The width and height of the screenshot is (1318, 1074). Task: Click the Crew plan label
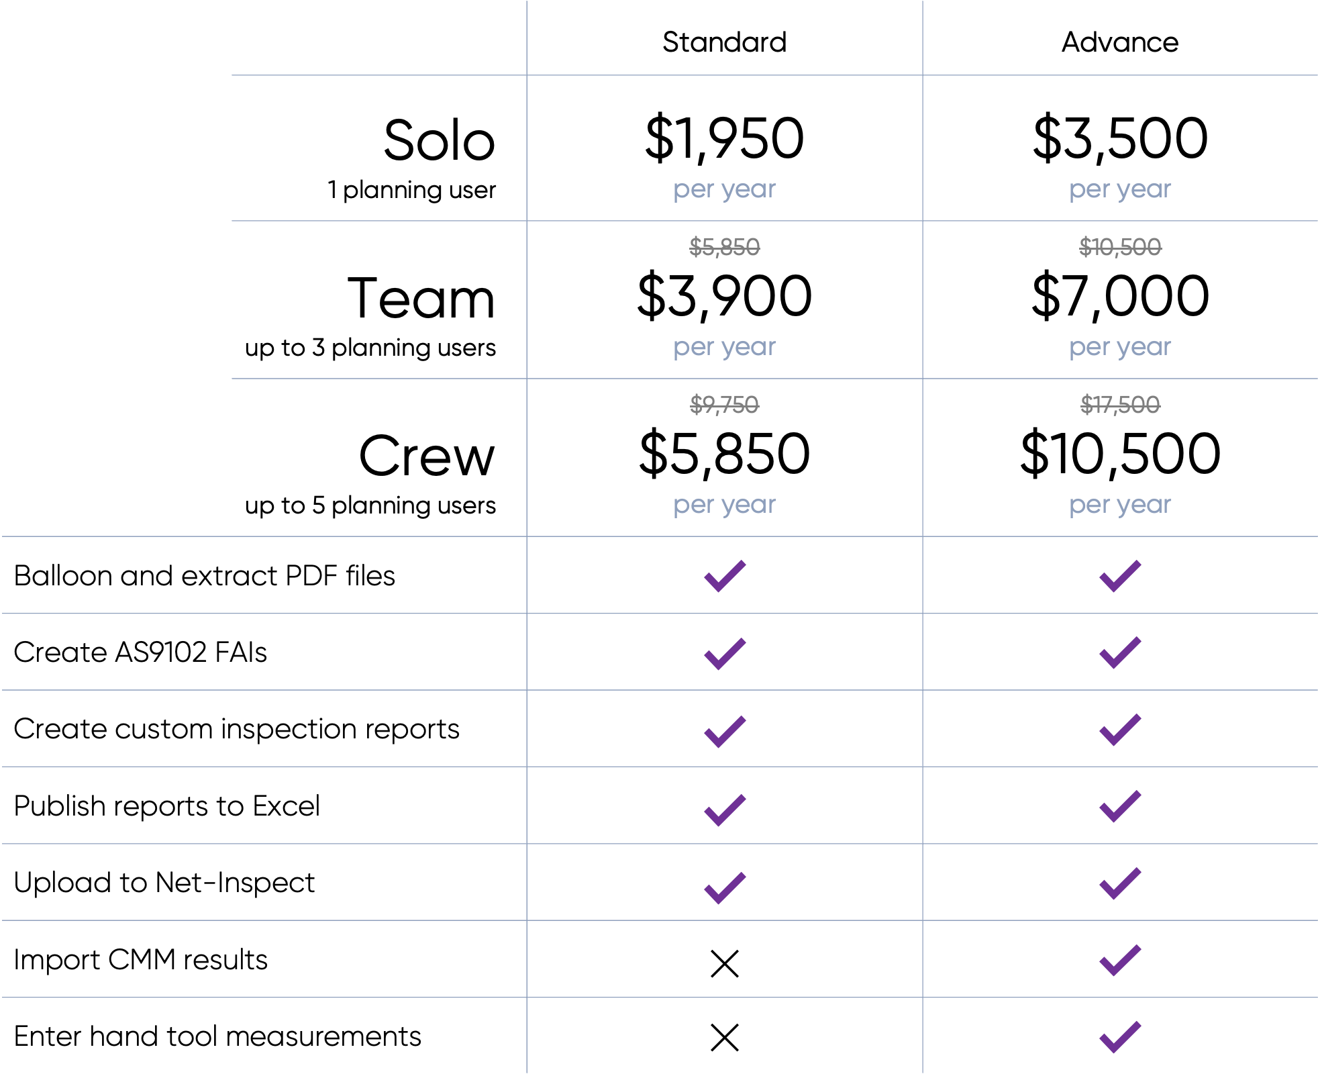click(x=427, y=456)
